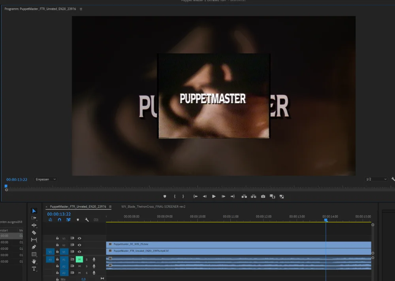
Task: Select the Hand tool
Action: point(34,261)
